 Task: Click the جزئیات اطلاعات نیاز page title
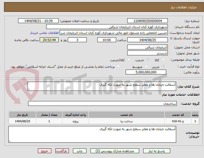(x=184, y=7)
